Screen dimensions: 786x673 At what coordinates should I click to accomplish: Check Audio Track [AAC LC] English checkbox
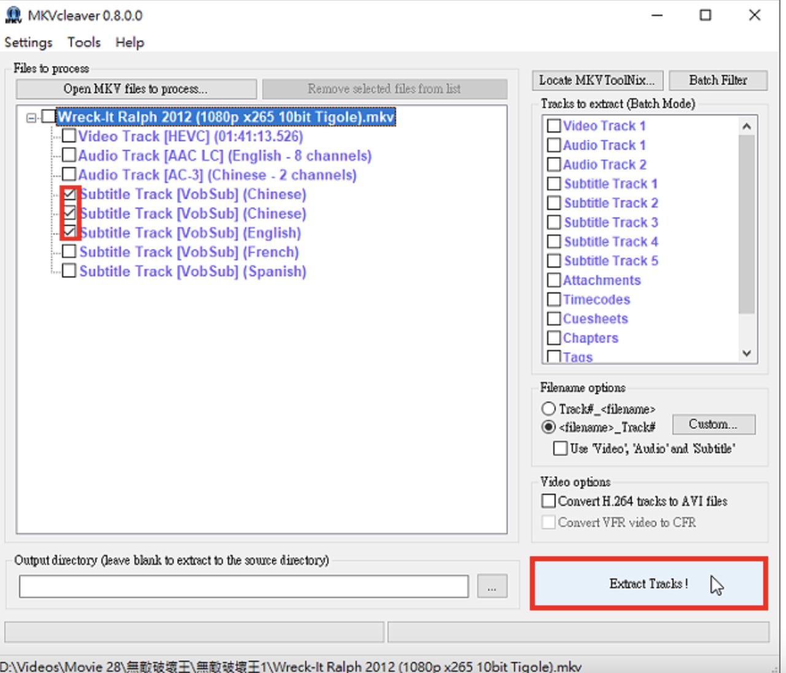(x=69, y=155)
